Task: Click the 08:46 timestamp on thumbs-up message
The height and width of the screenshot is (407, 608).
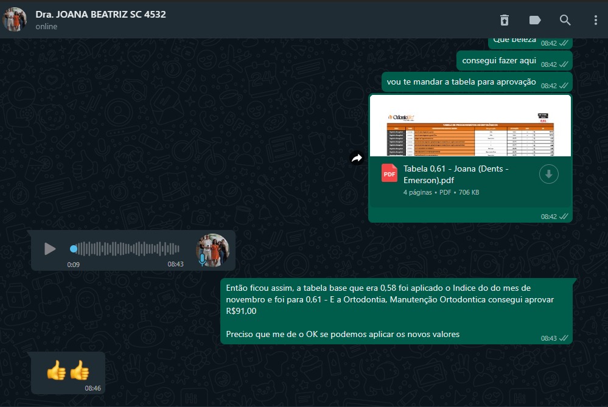Action: [93, 388]
